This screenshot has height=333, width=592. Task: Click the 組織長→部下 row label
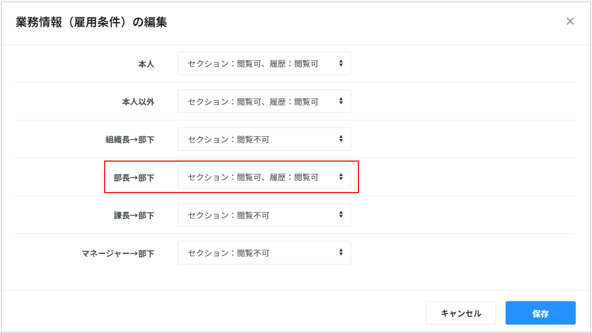coord(130,140)
